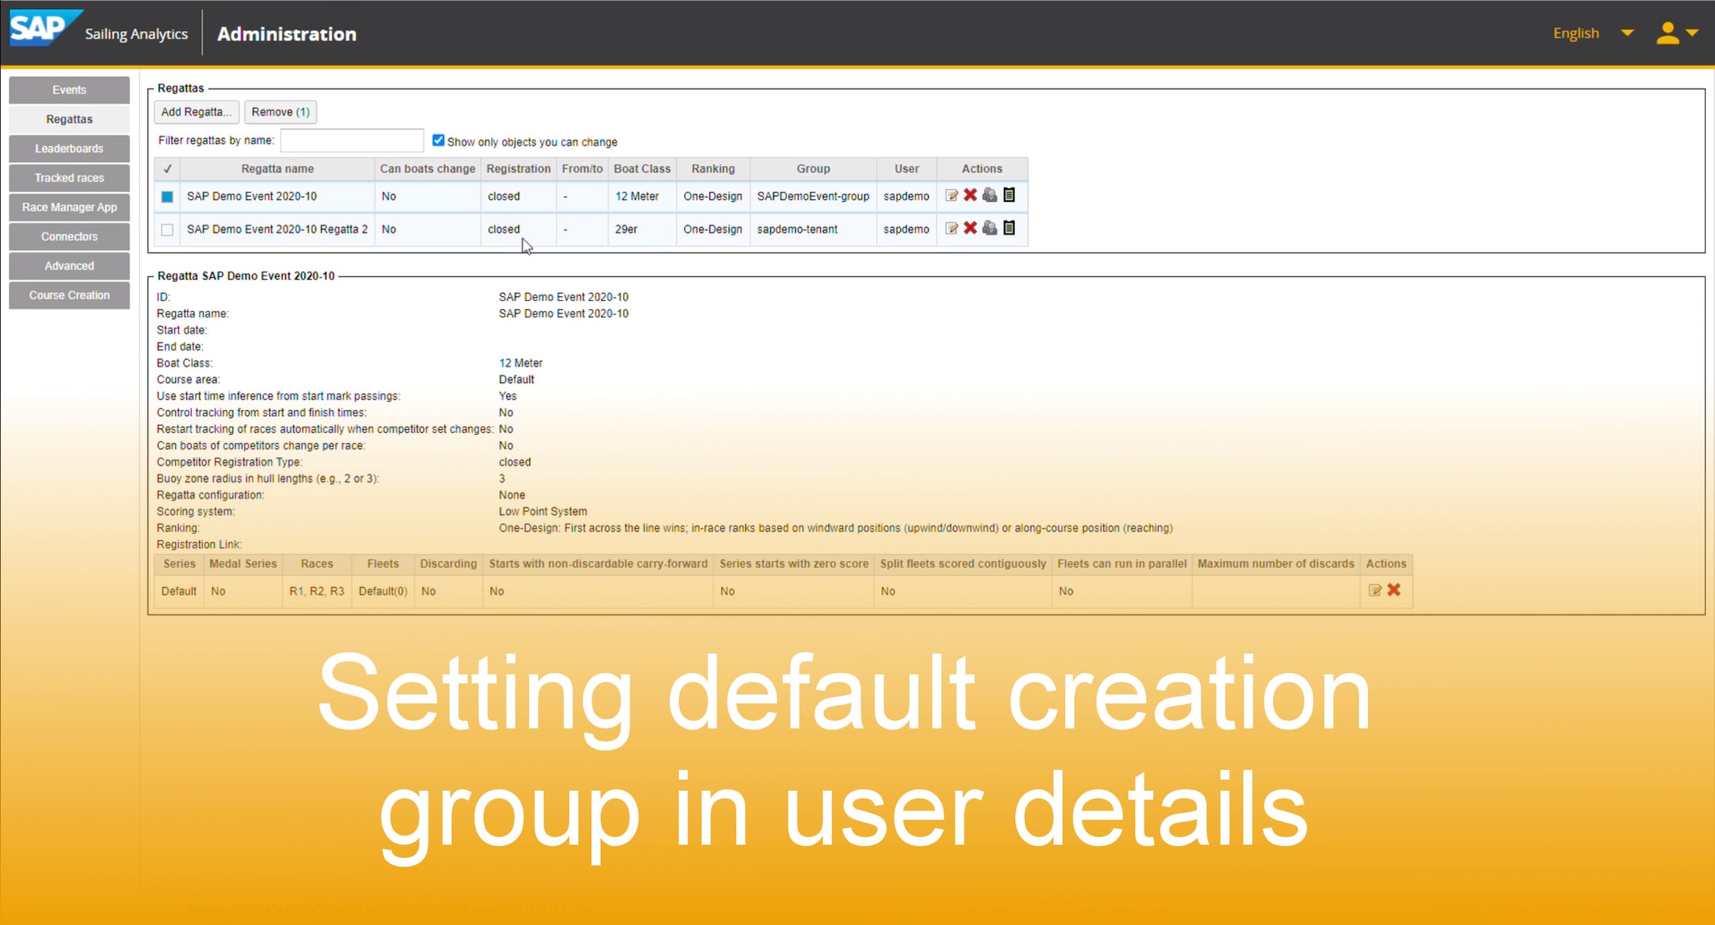Image resolution: width=1715 pixels, height=925 pixels.
Task: Delete Regatta 2 using its red X icon
Action: coord(970,228)
